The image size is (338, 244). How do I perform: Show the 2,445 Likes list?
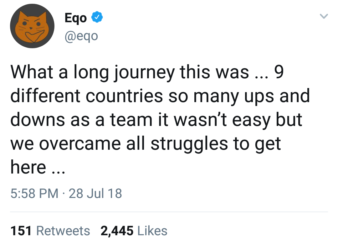point(134,231)
